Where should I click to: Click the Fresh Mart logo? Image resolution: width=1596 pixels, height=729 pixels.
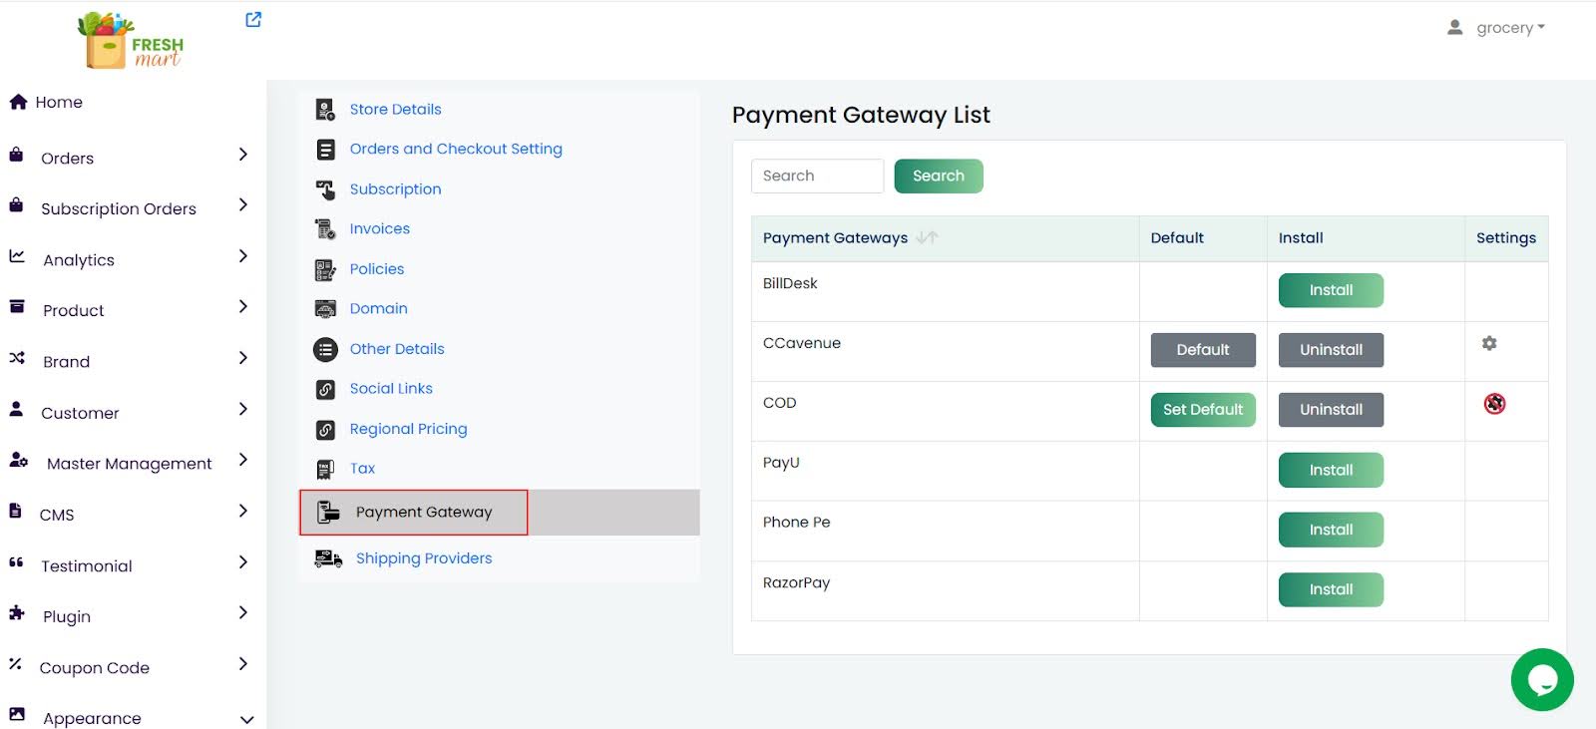(x=131, y=40)
